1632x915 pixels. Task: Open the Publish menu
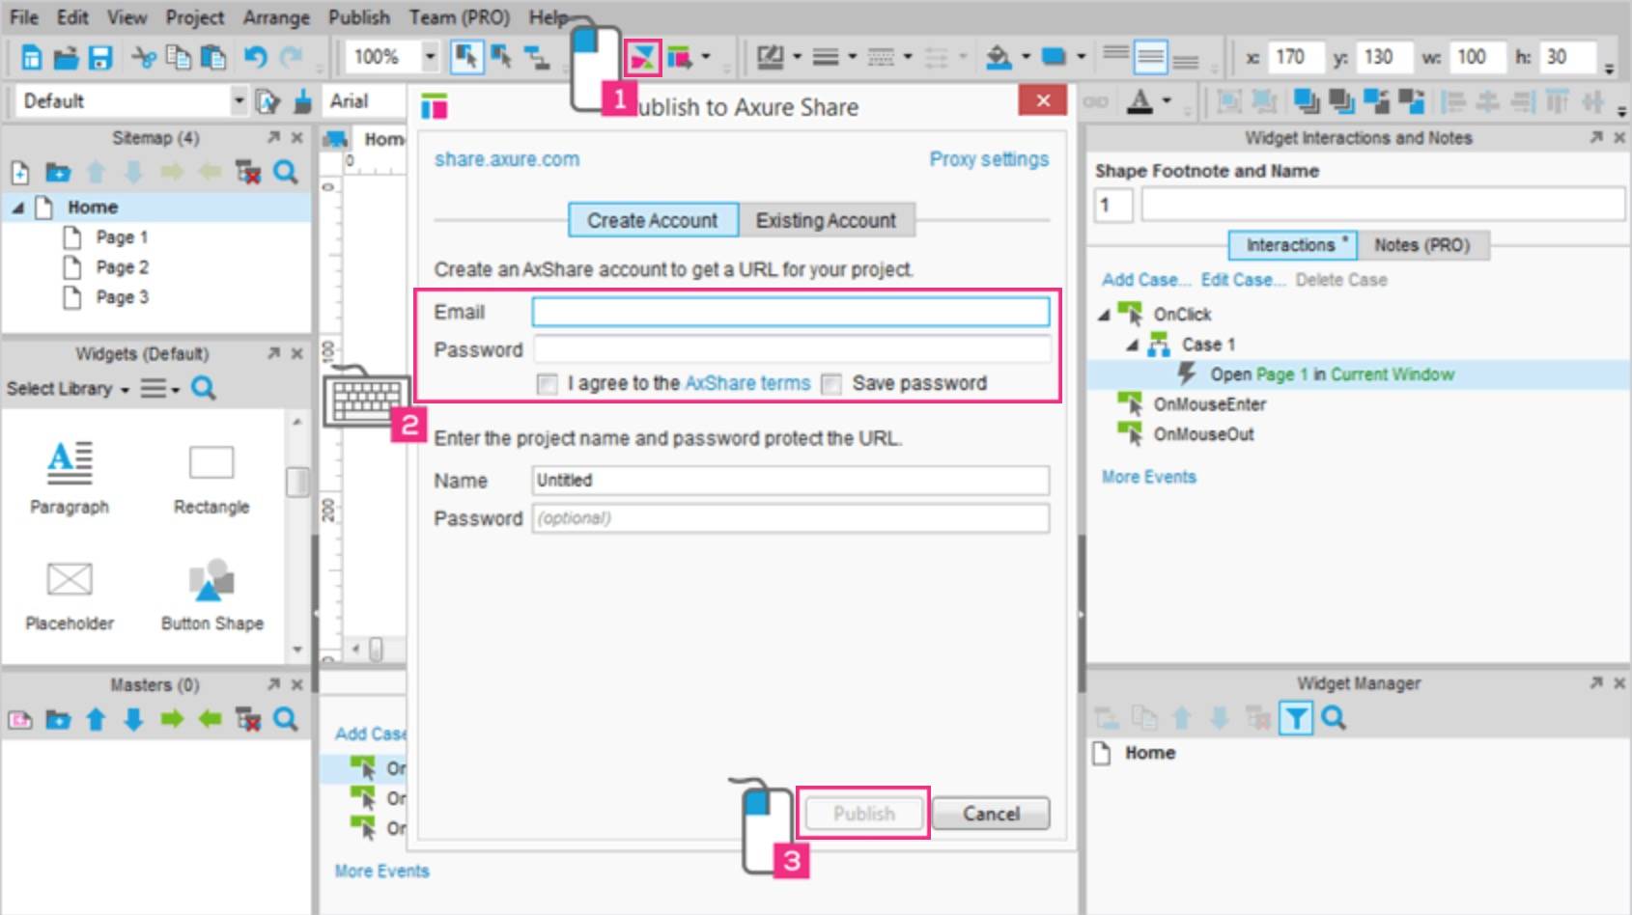click(x=358, y=17)
